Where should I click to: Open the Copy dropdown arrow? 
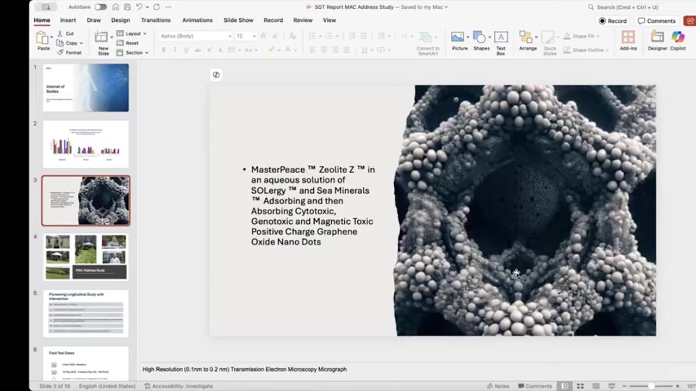[81, 43]
